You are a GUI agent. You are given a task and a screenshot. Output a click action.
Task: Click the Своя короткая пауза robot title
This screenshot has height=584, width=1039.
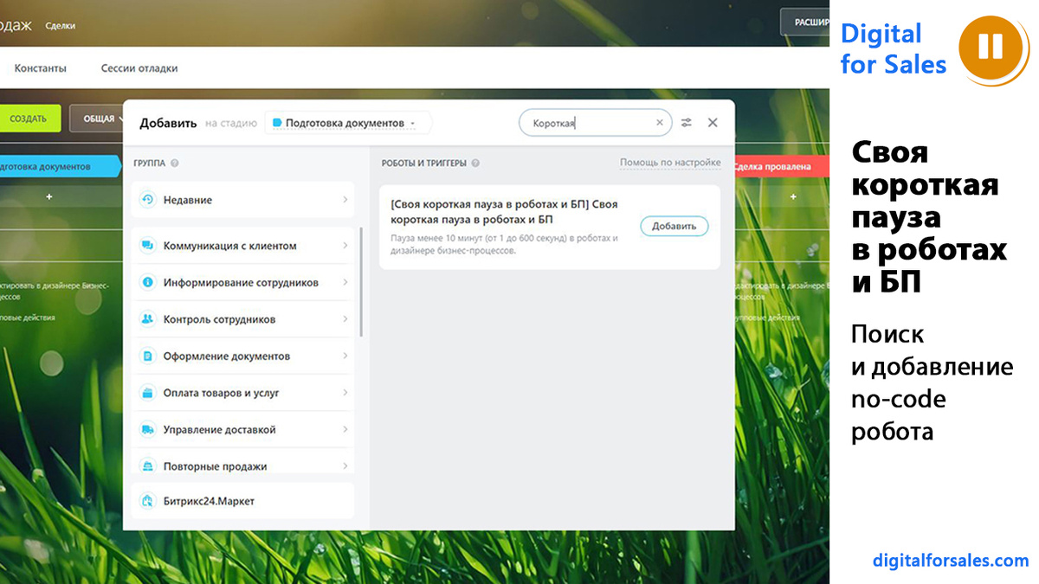(x=505, y=212)
